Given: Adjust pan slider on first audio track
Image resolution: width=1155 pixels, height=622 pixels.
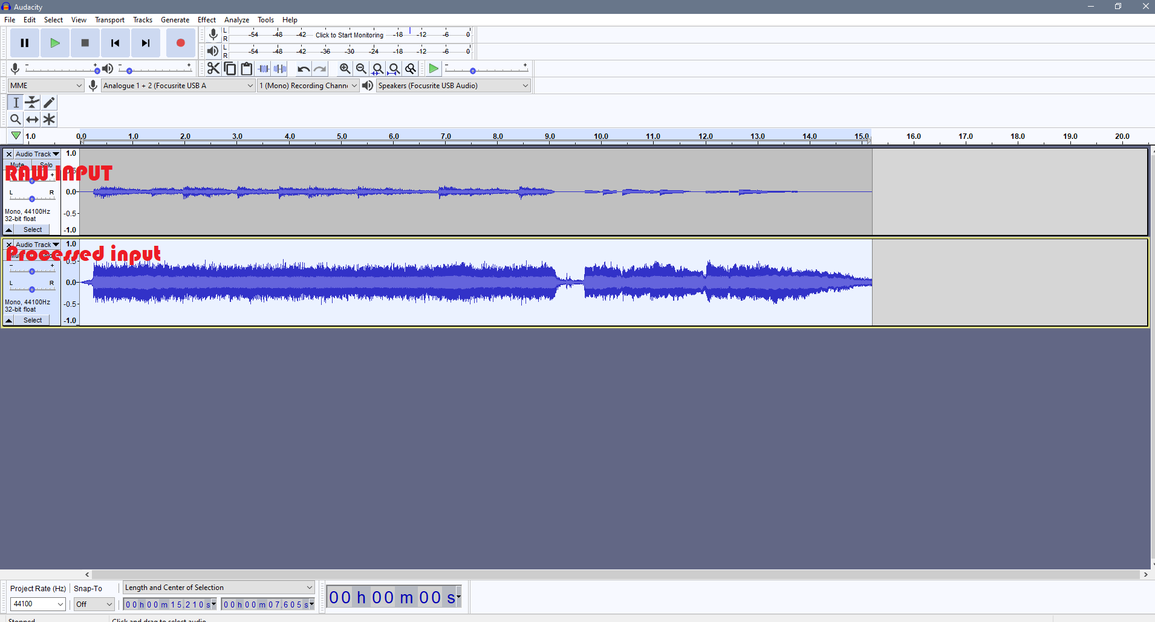Looking at the screenshot, I should point(32,198).
